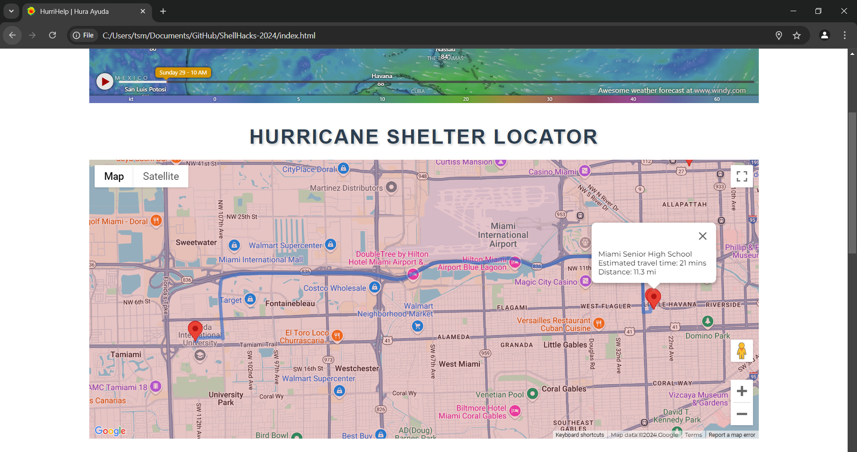857x452 pixels.
Task: Select the Map view tab
Action: click(114, 176)
